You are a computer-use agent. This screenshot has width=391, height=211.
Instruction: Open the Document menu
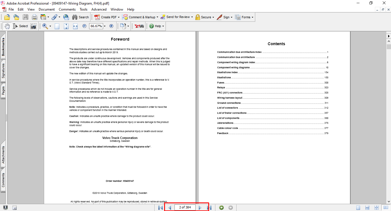47,9
